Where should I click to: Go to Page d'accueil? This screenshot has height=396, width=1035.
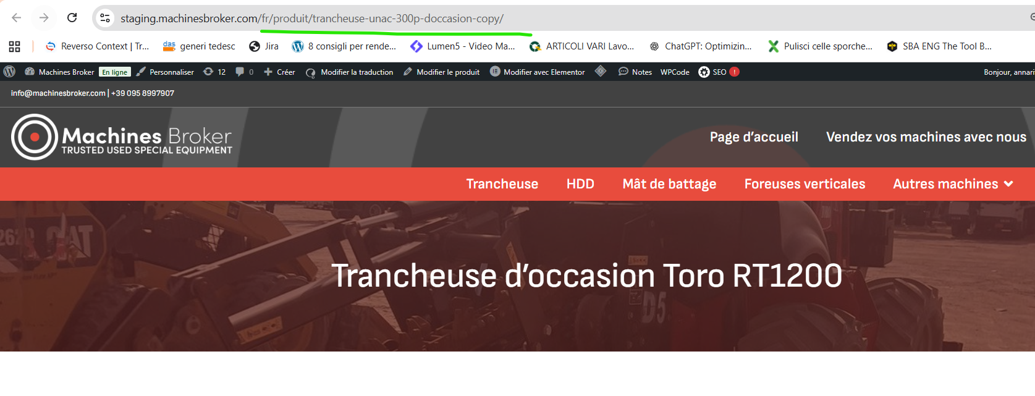[x=754, y=137]
